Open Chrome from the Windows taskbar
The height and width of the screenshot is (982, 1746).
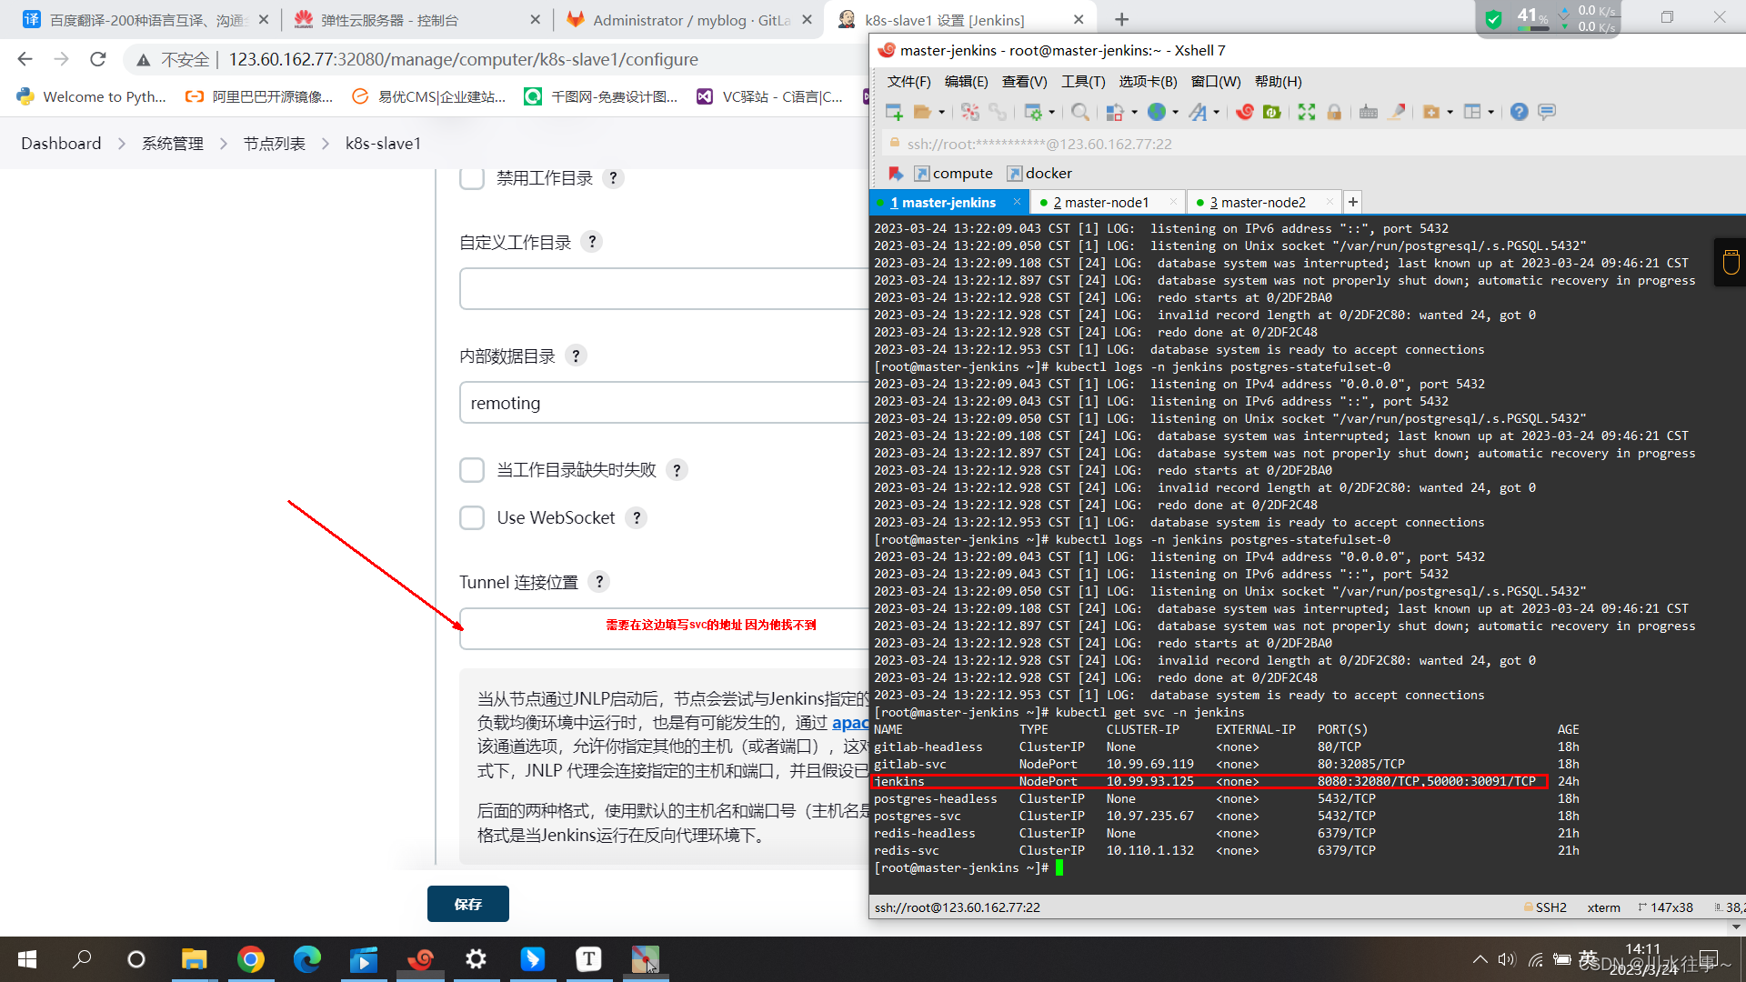pos(250,959)
